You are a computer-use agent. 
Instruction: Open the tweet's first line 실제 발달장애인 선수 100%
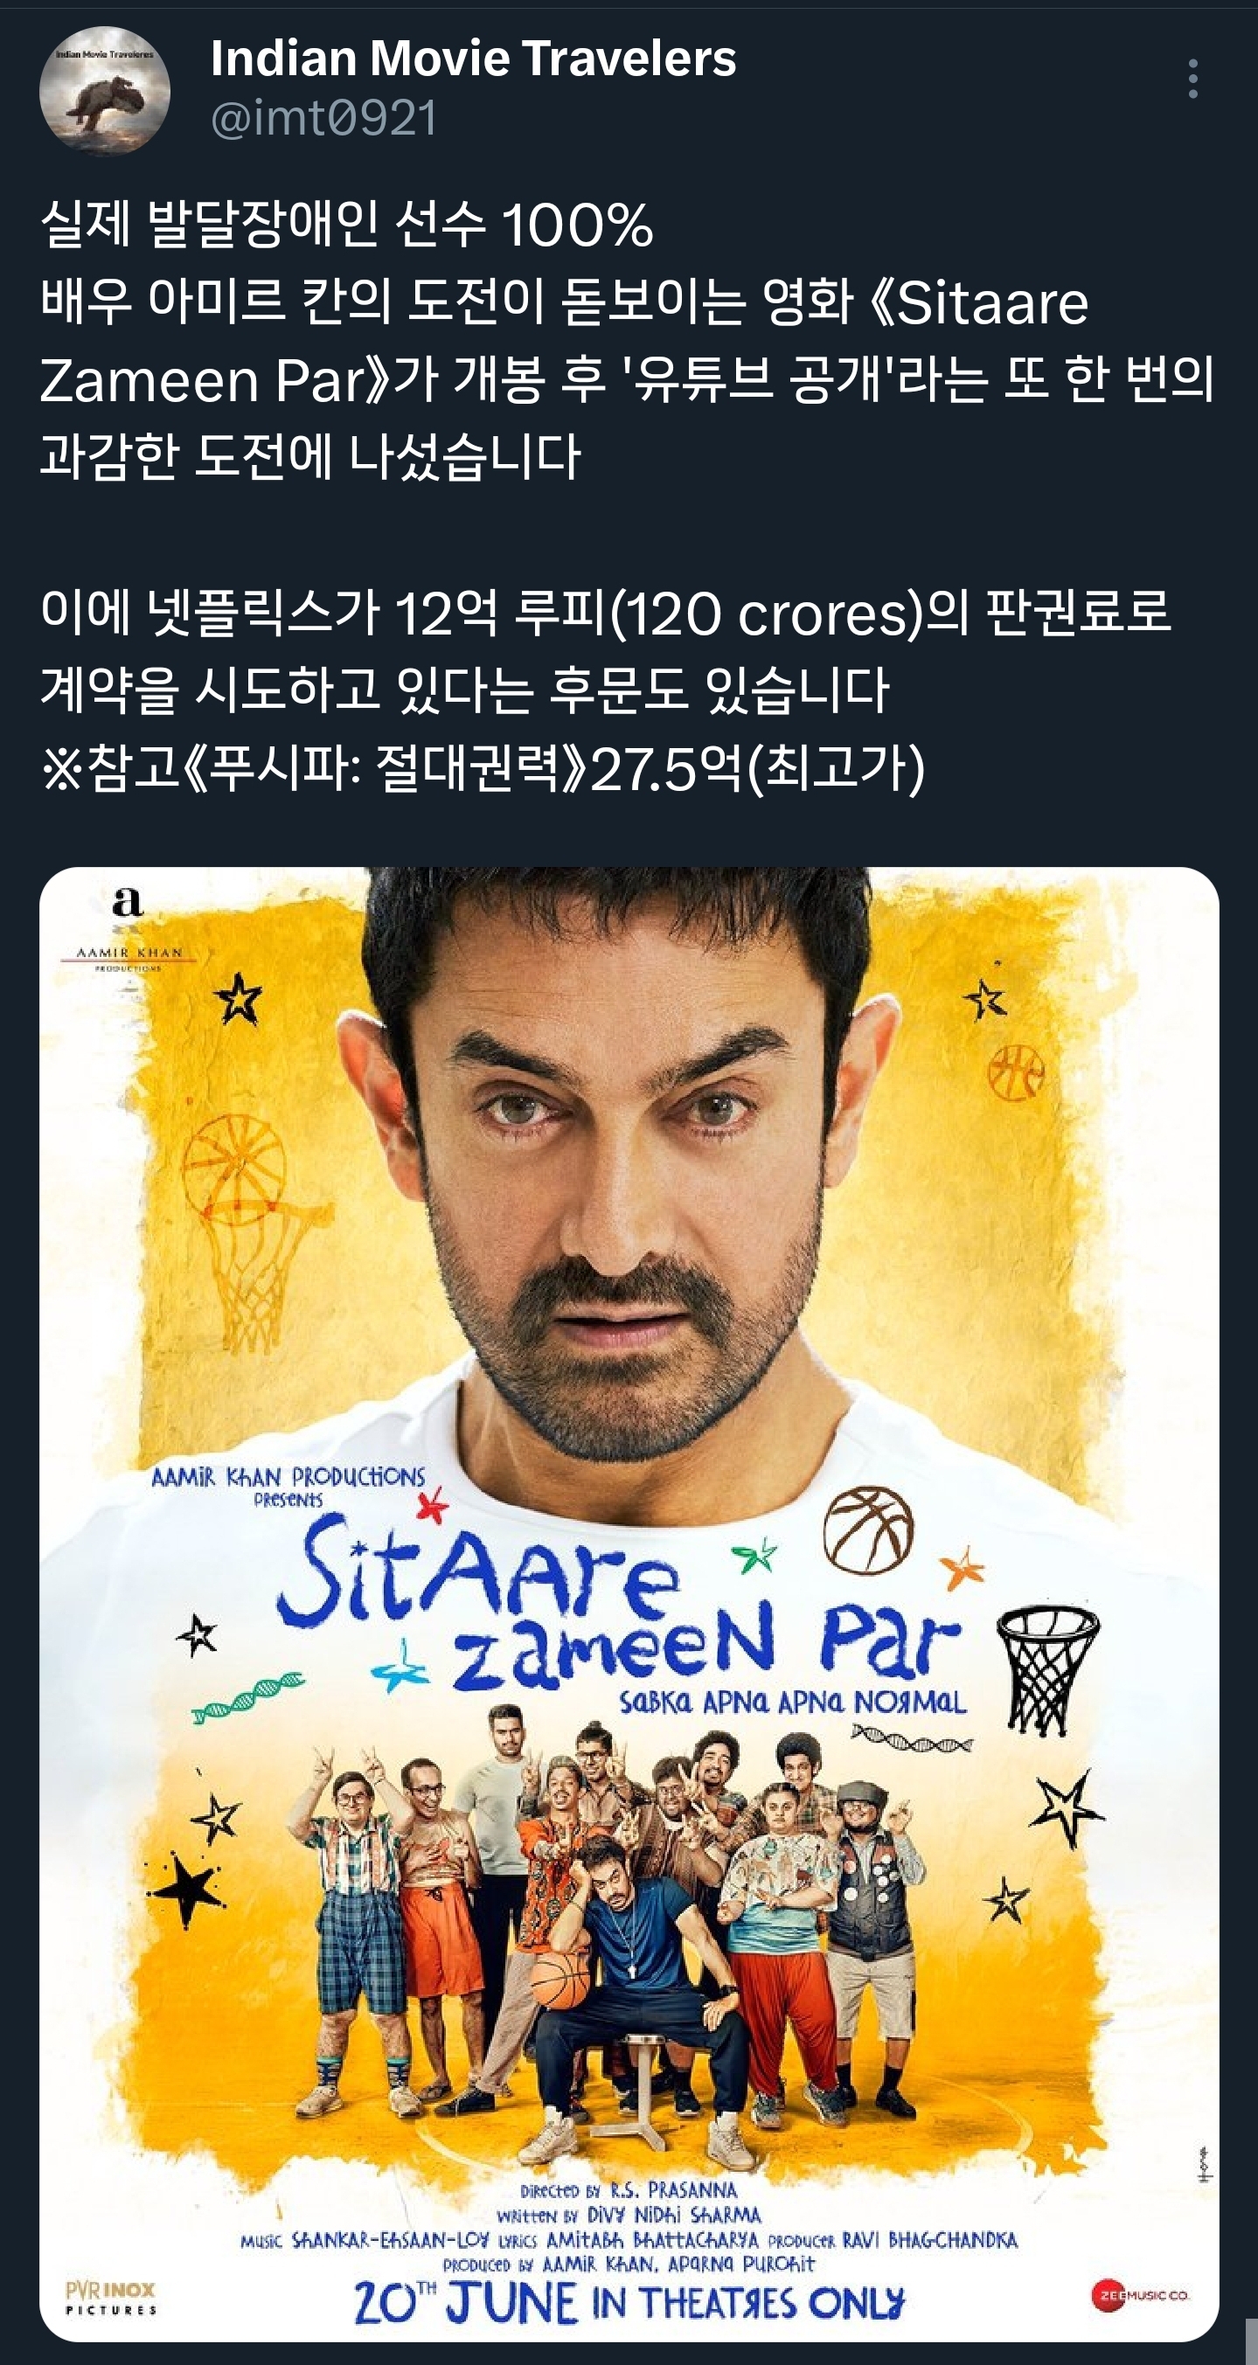[347, 223]
